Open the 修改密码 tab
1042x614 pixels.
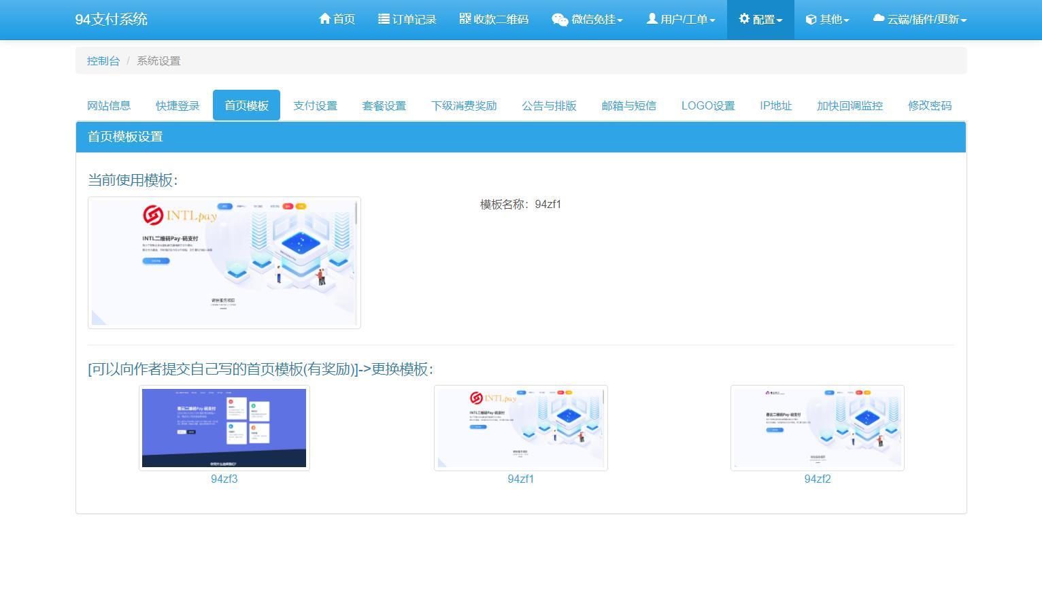pyautogui.click(x=929, y=105)
